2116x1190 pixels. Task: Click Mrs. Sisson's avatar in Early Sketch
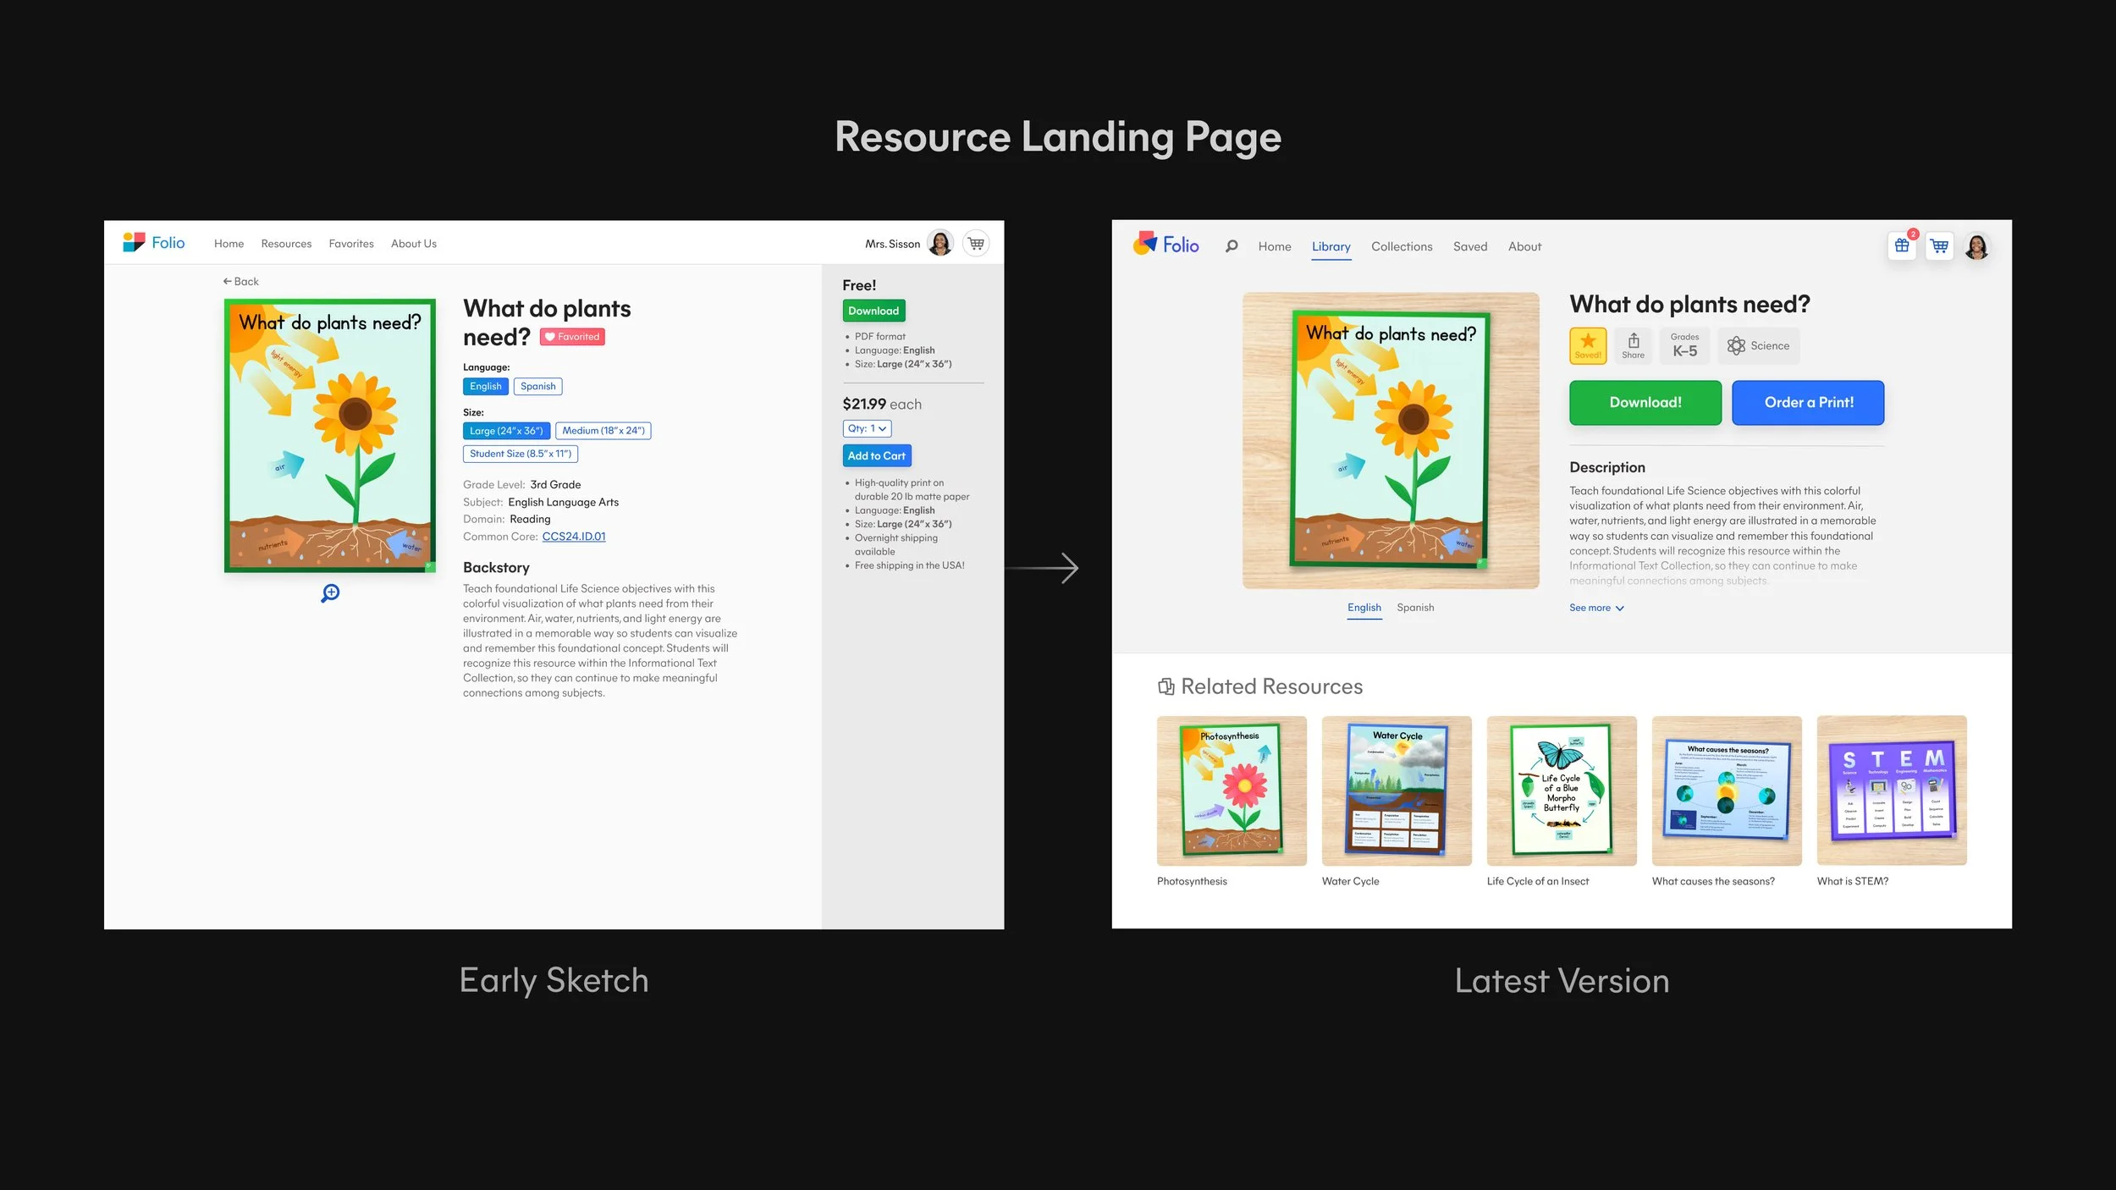coord(940,244)
